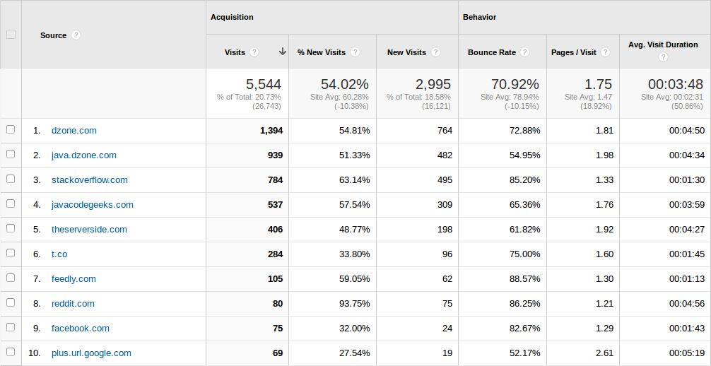Click facebook.com pages per visit 1.29
This screenshot has height=366, width=711.
click(x=605, y=329)
